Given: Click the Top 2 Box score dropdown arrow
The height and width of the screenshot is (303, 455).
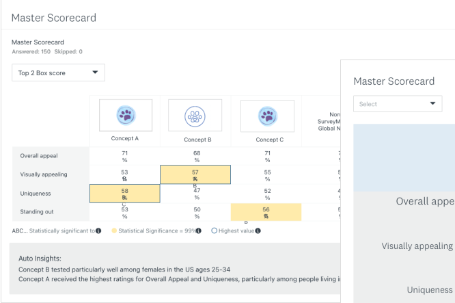Looking at the screenshot, I should 95,73.
